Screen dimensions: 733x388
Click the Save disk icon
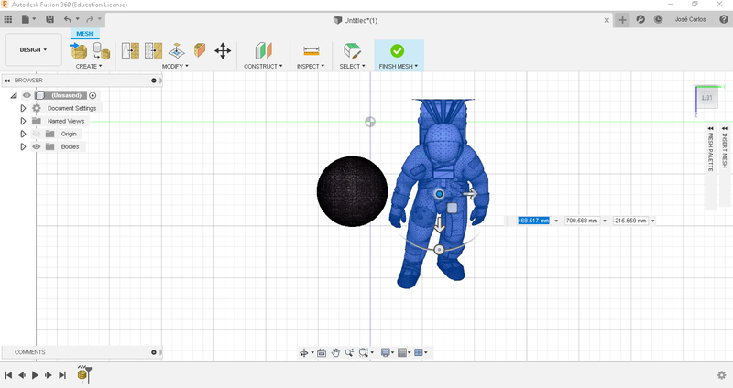click(49, 19)
